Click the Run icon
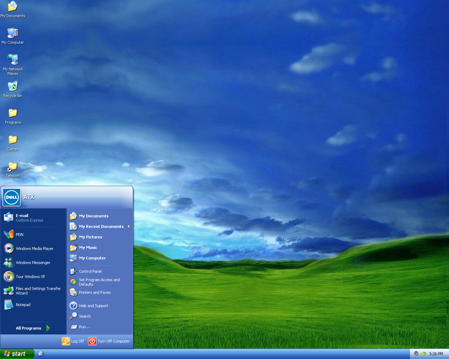This screenshot has height=359, width=449. 74,327
